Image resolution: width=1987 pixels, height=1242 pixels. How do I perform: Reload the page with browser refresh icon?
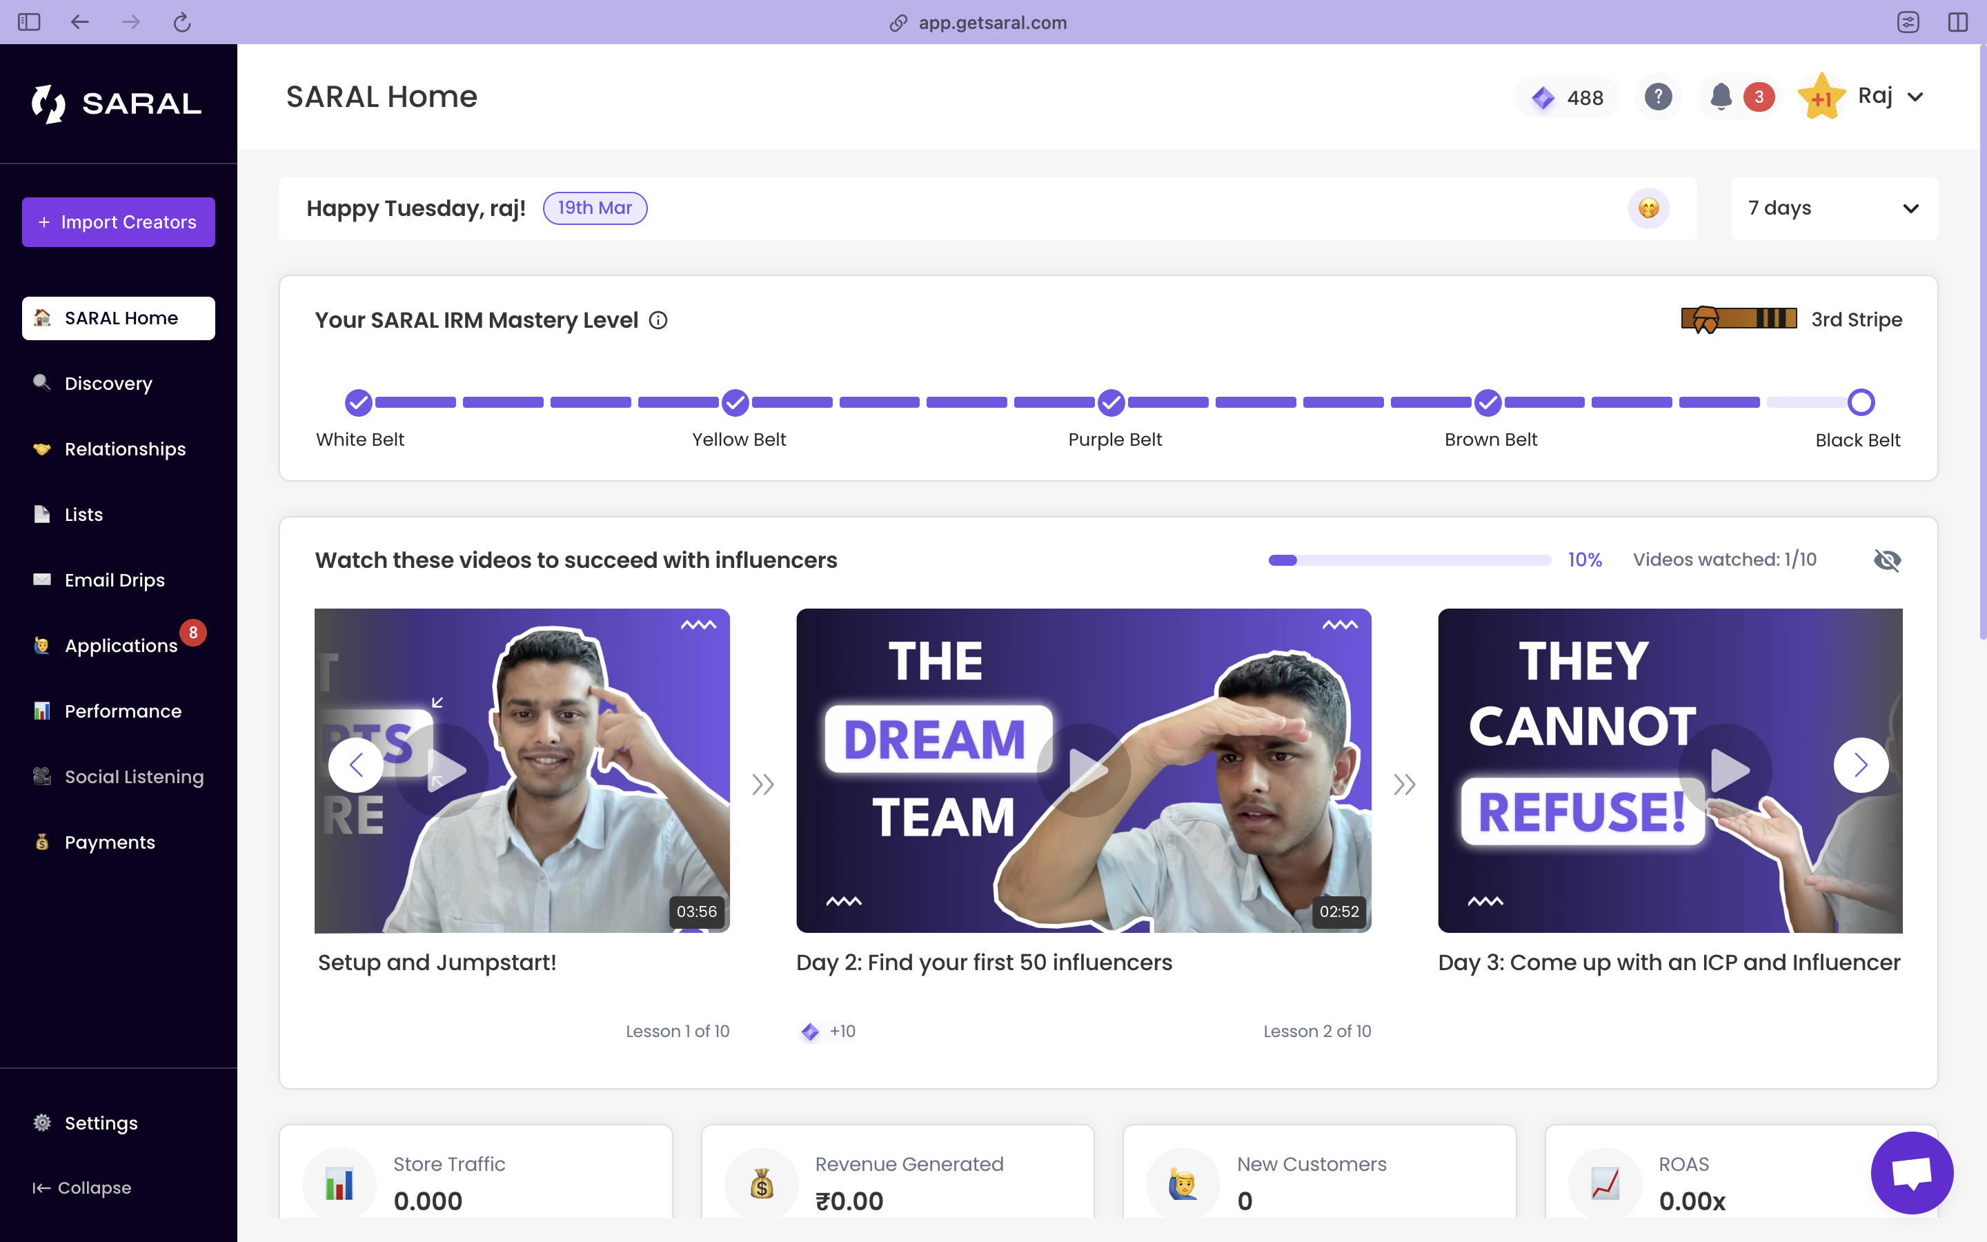(181, 22)
